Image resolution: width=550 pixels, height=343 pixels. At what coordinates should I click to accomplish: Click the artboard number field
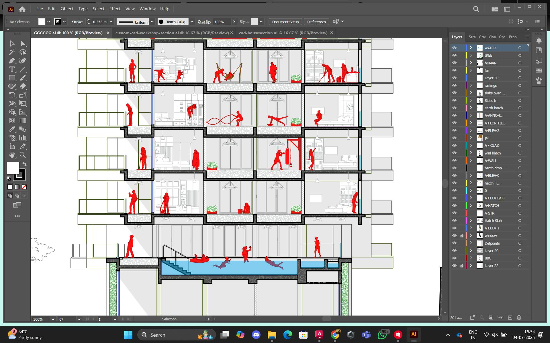[x=104, y=319]
